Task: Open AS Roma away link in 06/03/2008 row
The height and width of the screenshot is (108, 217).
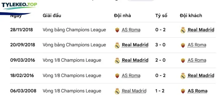Action: 197,91
